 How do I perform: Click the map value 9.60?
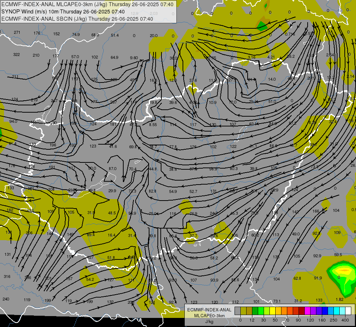134,58
